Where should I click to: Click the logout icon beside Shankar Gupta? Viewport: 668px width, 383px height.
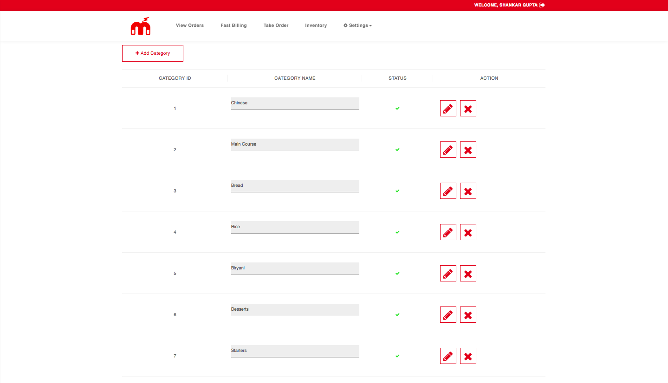pos(542,5)
